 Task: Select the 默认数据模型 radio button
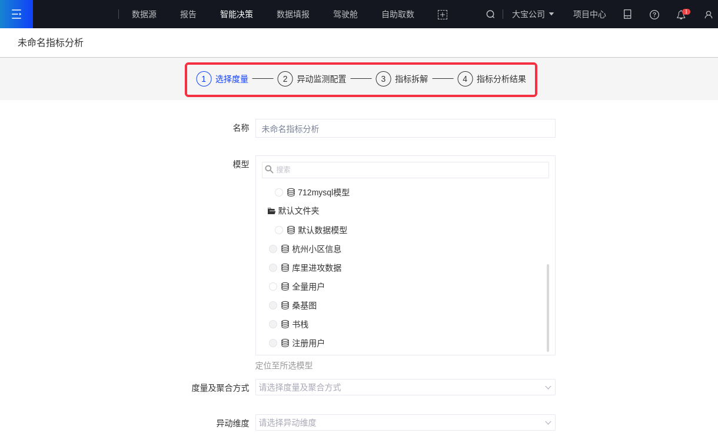(279, 230)
